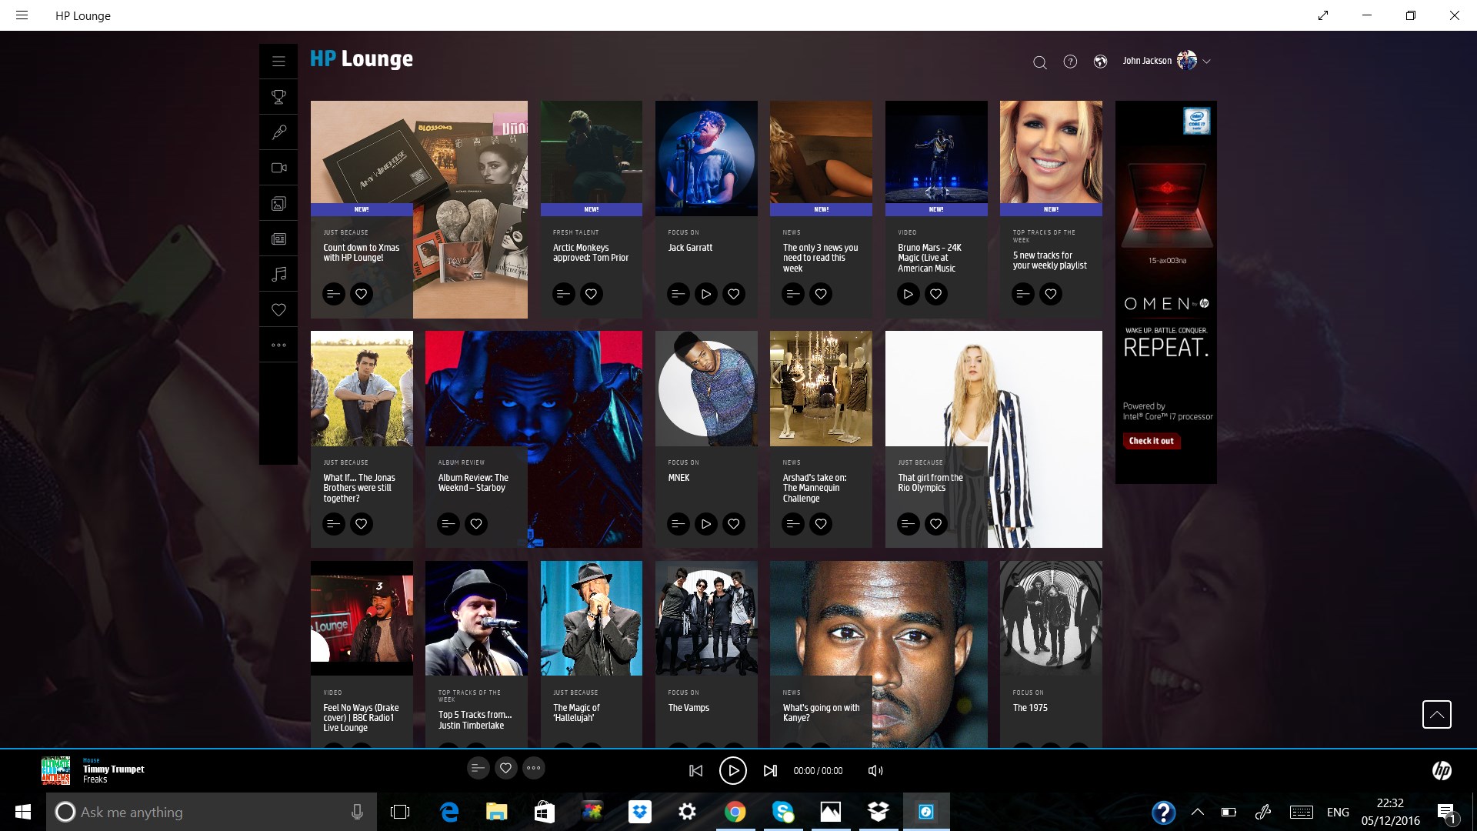The image size is (1477, 831).
Task: Enter full screen with the expand arrows
Action: tap(1323, 15)
